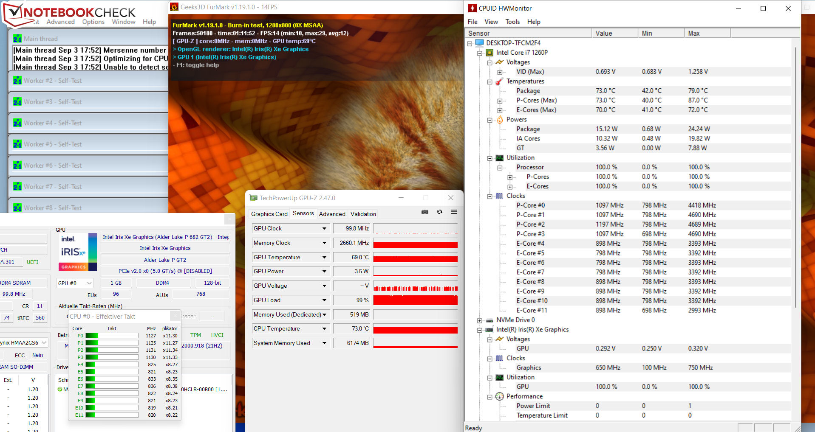Expand the P-Cores (Max) temperature entry
815x432 pixels.
pos(500,101)
